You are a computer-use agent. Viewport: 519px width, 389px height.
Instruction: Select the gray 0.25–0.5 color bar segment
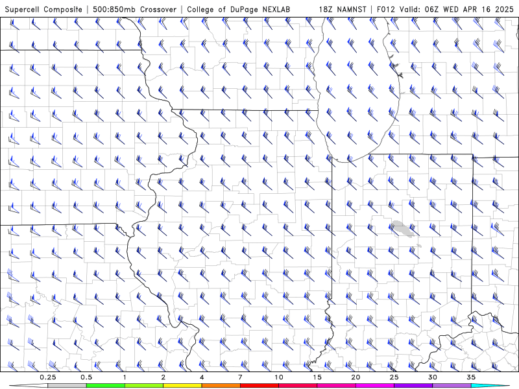pos(67,386)
